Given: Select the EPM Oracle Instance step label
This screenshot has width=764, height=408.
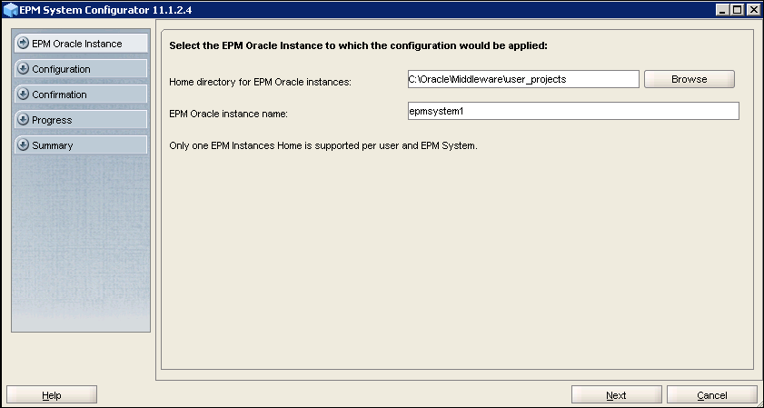Looking at the screenshot, I should [x=76, y=44].
